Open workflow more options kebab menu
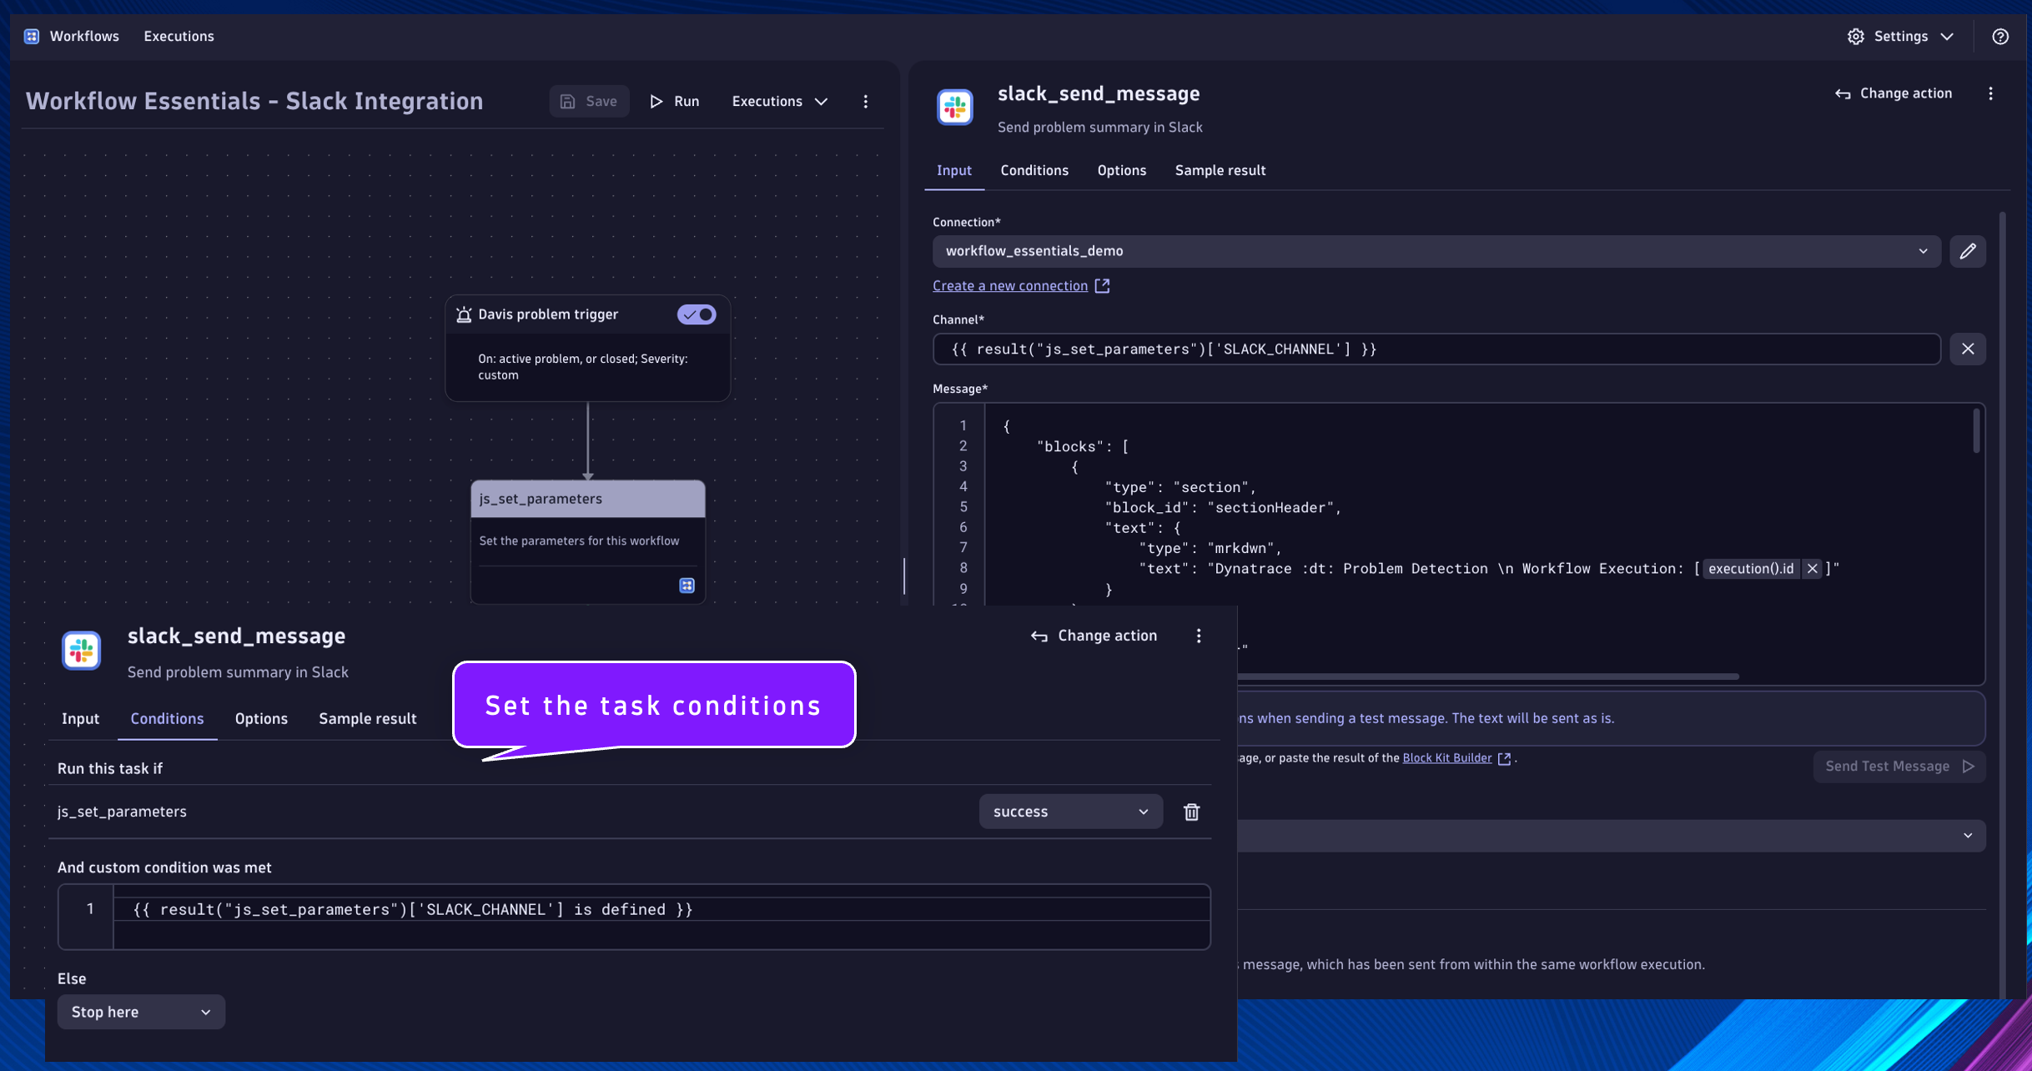This screenshot has width=2032, height=1071. (x=866, y=101)
